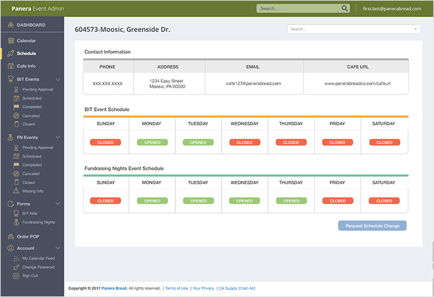The width and height of the screenshot is (434, 297).
Task: Toggle BIT schedule Sunday CLOSED status
Action: pyautogui.click(x=106, y=142)
